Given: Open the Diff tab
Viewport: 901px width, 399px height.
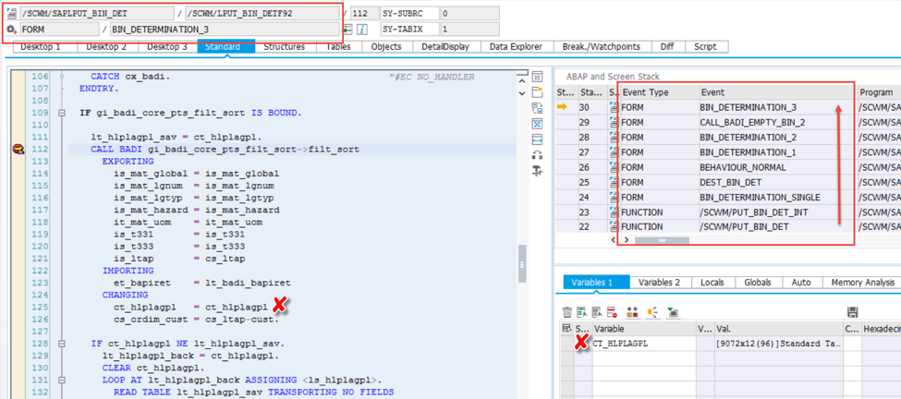Looking at the screenshot, I should [x=667, y=46].
